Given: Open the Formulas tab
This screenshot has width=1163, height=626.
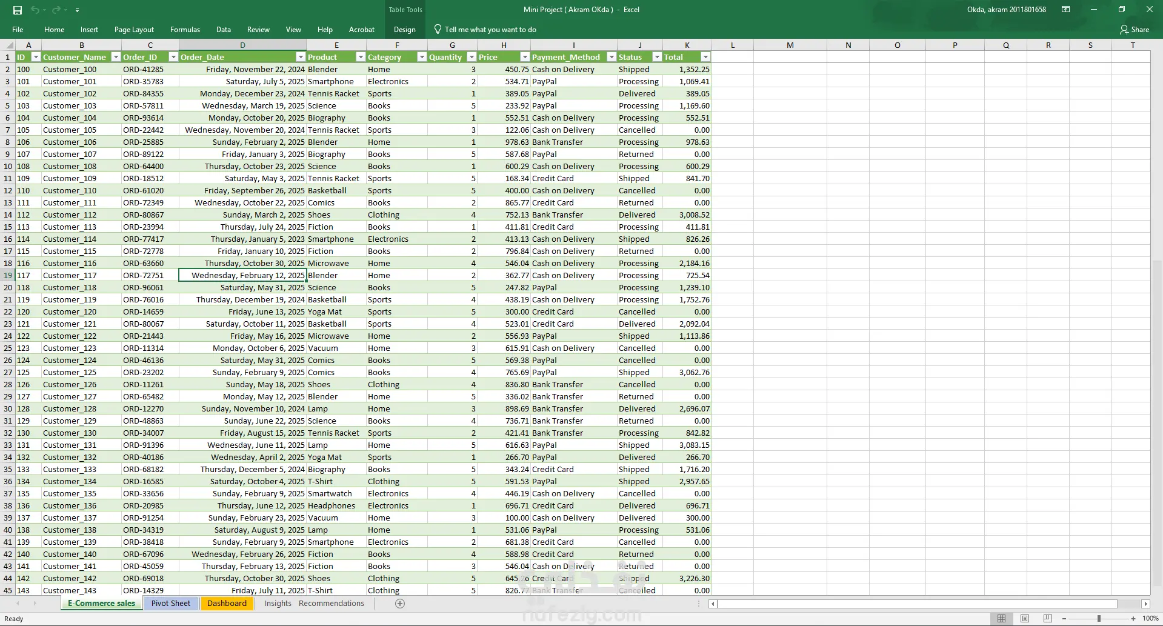Looking at the screenshot, I should pyautogui.click(x=185, y=29).
